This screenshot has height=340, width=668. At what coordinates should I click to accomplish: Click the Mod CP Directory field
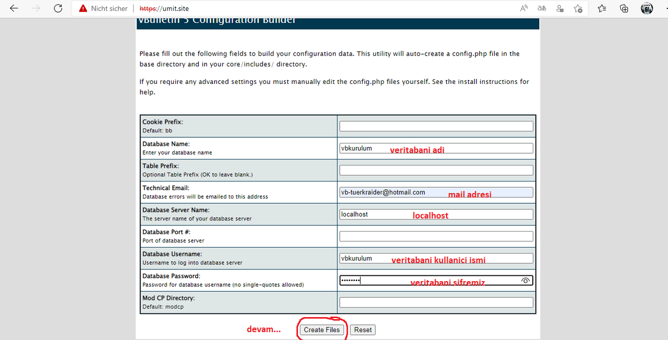(436, 302)
